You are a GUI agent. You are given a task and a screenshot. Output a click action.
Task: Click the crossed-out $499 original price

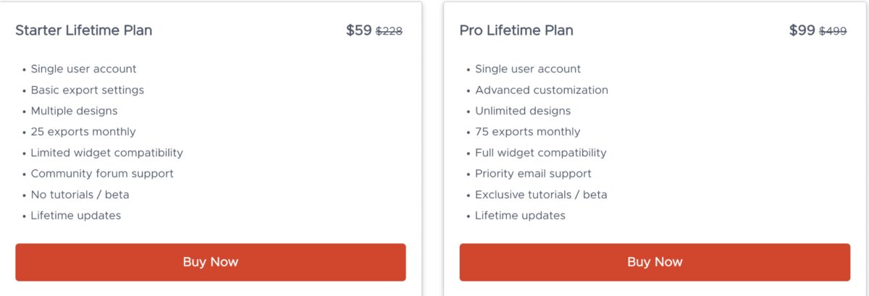[x=833, y=31]
